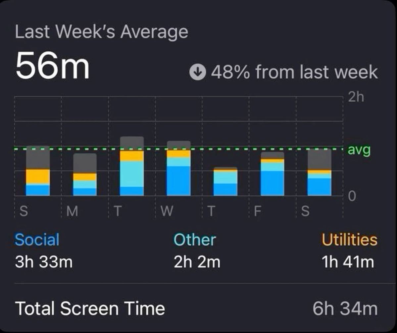397x333 pixels.
Task: Tap Social's 3h 33m duration
Action: (44, 262)
